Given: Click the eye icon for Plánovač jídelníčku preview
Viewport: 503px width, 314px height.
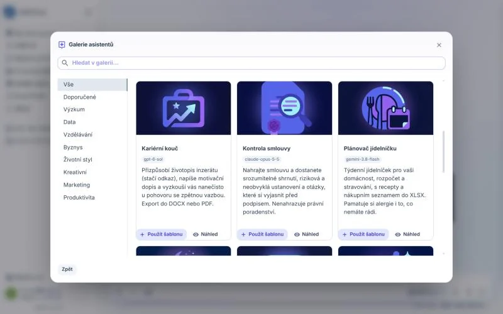Looking at the screenshot, I should (398, 234).
